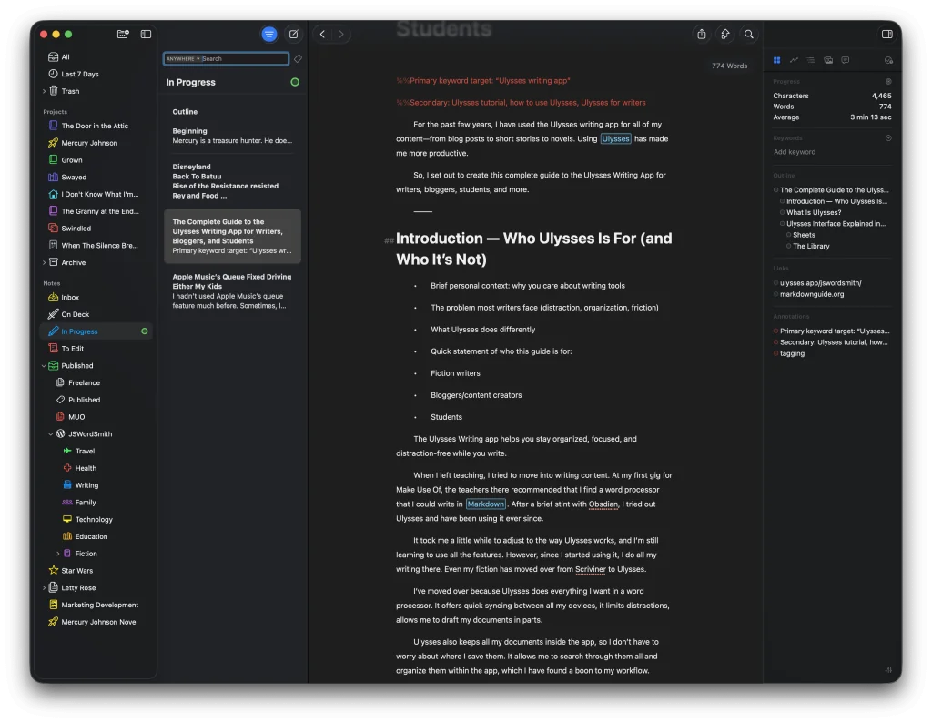Open the writing progress chart icon
The width and height of the screenshot is (932, 723).
coord(794,60)
